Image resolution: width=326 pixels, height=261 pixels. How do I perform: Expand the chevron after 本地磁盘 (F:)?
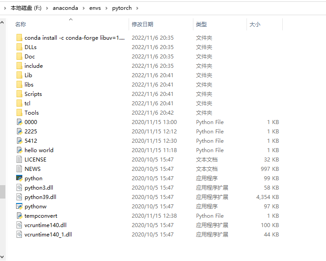tap(47, 8)
